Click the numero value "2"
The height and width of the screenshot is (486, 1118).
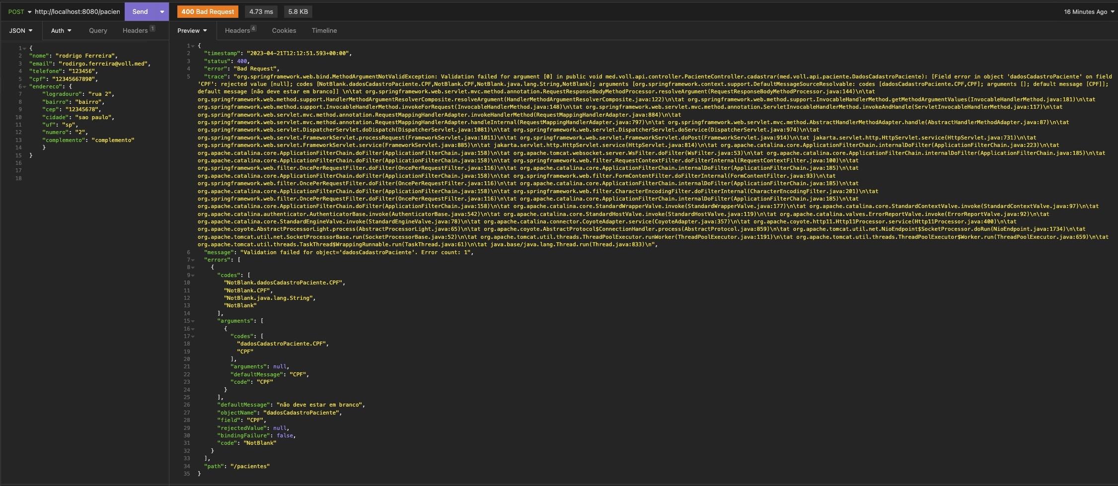coord(79,132)
